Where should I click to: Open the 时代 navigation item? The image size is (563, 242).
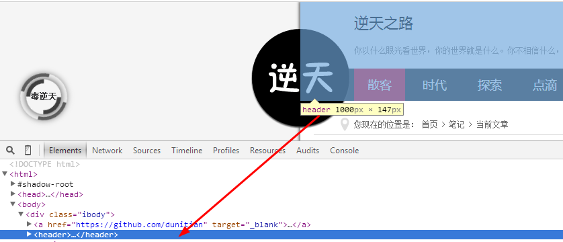coord(435,85)
